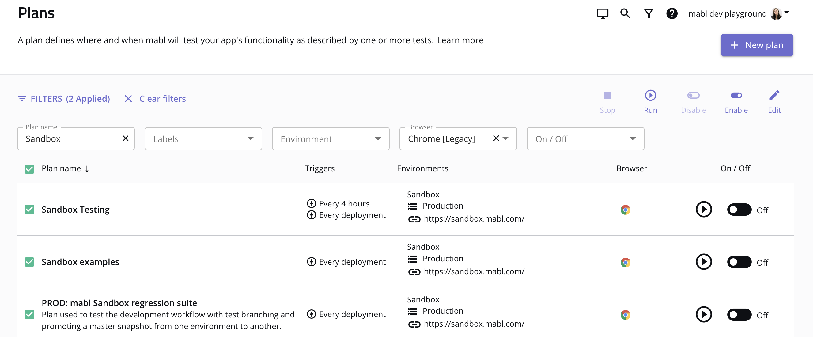Viewport: 813px width, 337px height.
Task: Switch on PROD regression suite toggle
Action: [x=739, y=315]
